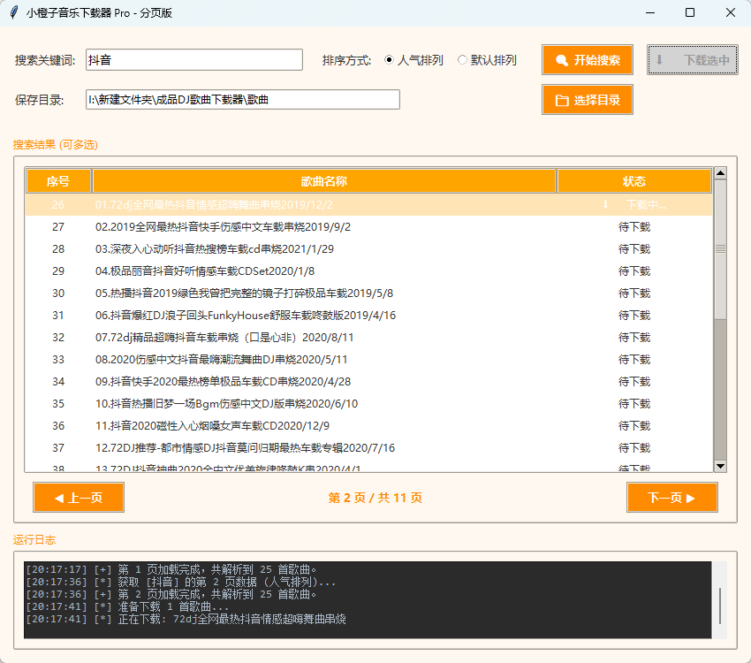Select row 01.72dj全网最热抖音情感超嗨舞曲串烧
This screenshot has height=663, width=751.
click(368, 204)
